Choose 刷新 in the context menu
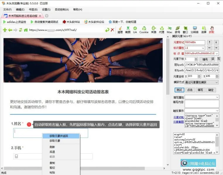 pos(61,147)
